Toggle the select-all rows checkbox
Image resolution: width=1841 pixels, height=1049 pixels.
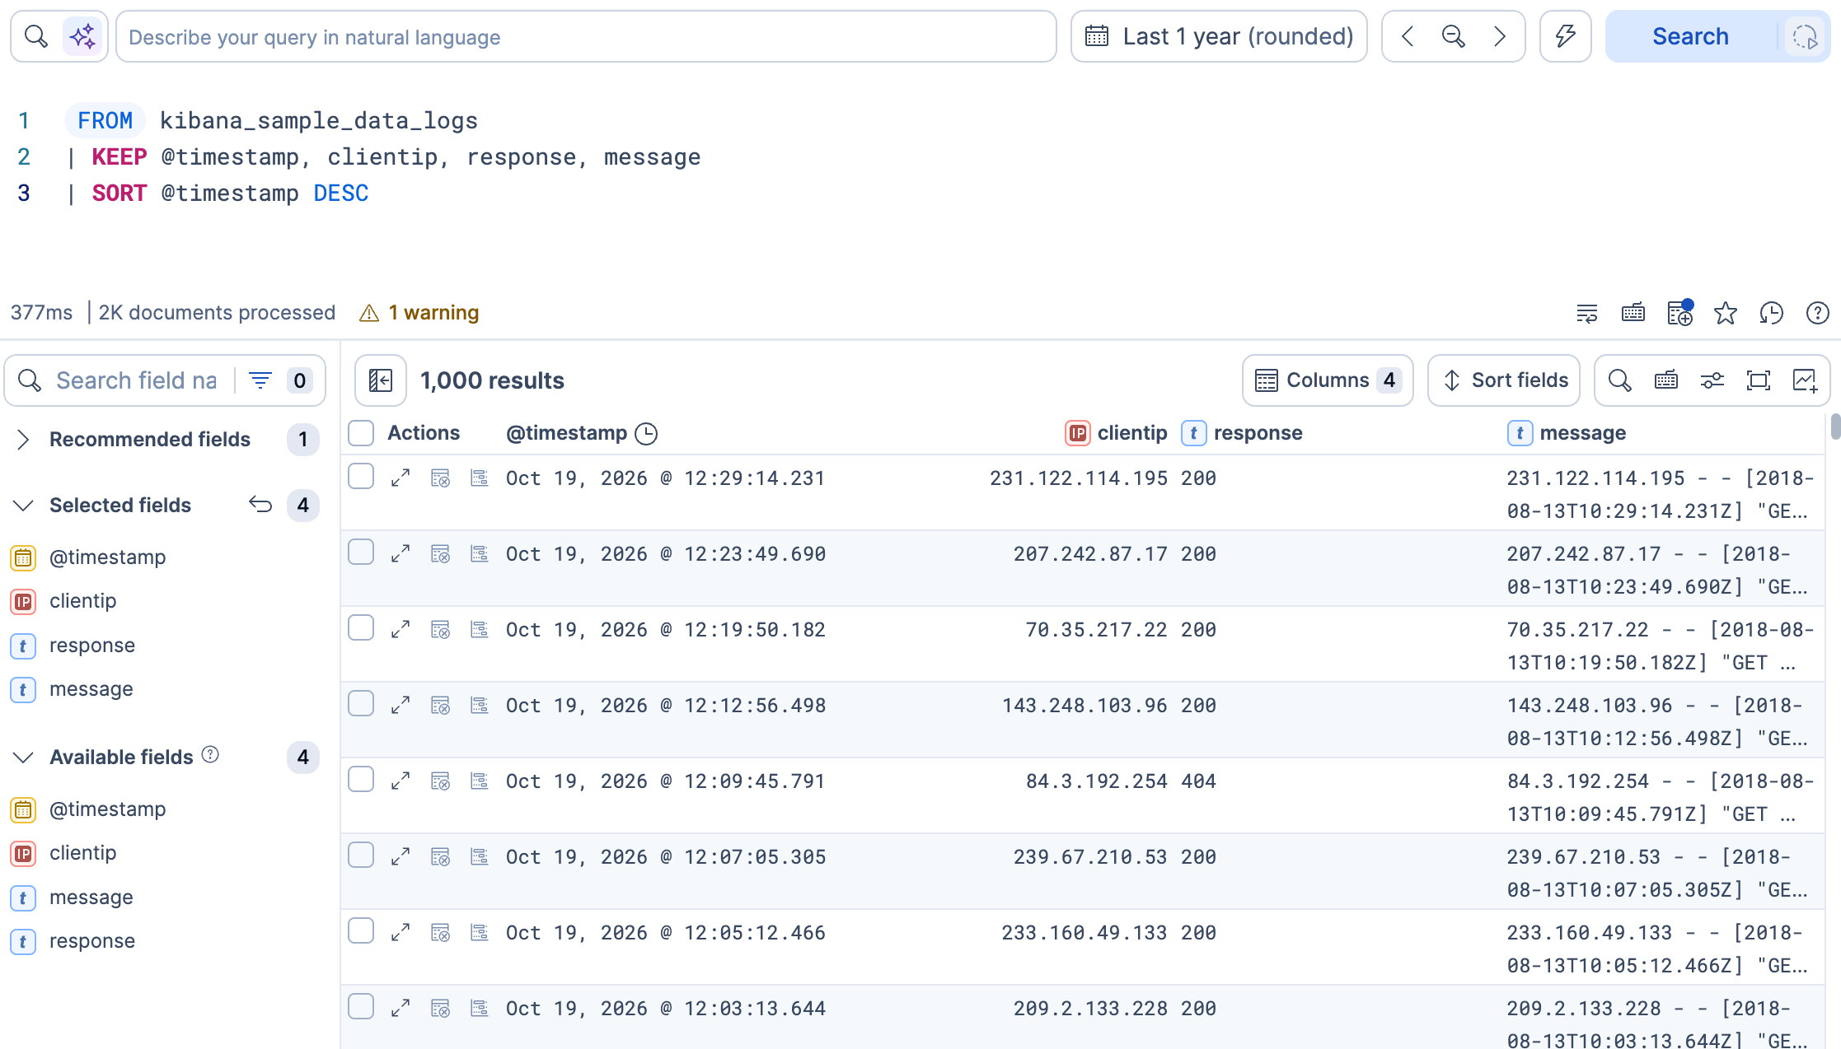(x=361, y=433)
